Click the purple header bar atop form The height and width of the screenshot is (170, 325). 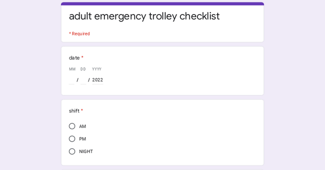tap(162, 4)
